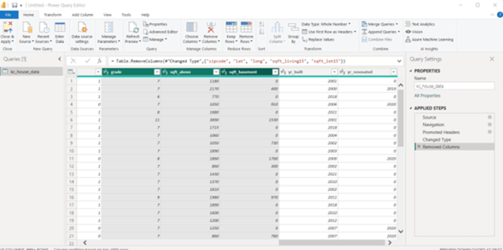Click the Group By icon
Viewport: 503px width, 250px height.
293,28
